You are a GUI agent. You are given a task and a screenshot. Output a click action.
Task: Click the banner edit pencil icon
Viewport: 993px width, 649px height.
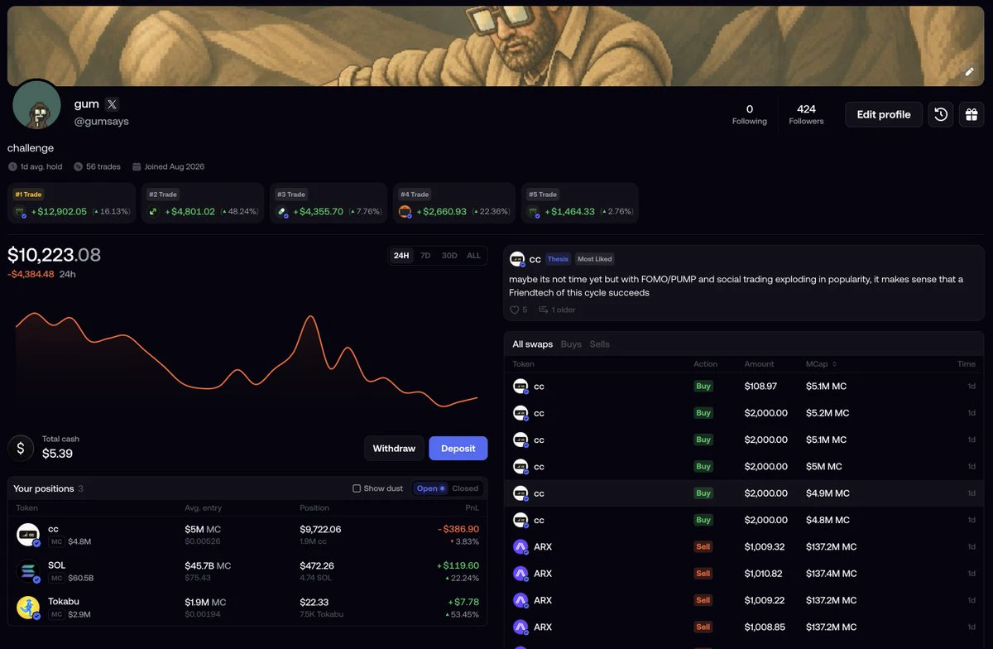coord(970,71)
